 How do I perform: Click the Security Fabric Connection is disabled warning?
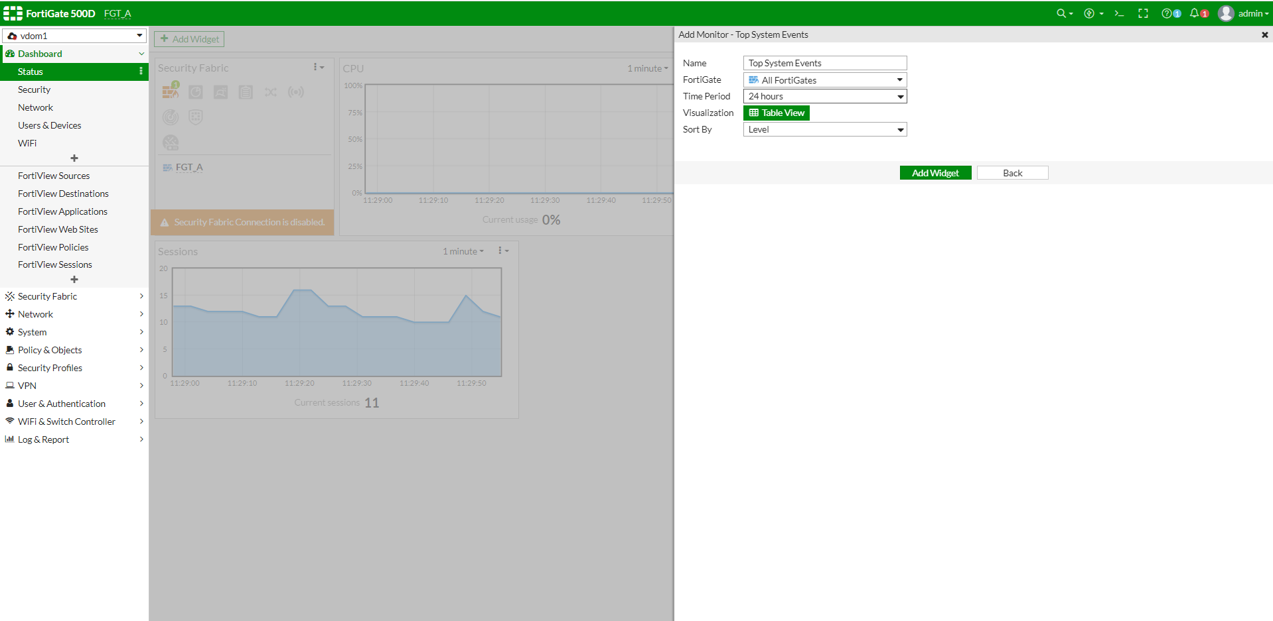coord(243,222)
